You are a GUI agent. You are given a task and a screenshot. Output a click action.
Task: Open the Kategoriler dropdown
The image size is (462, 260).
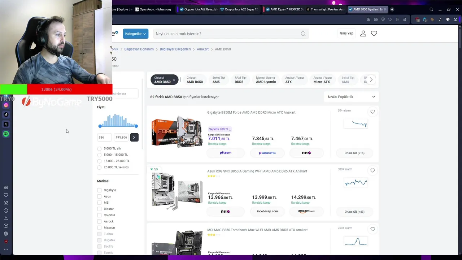pyautogui.click(x=135, y=34)
